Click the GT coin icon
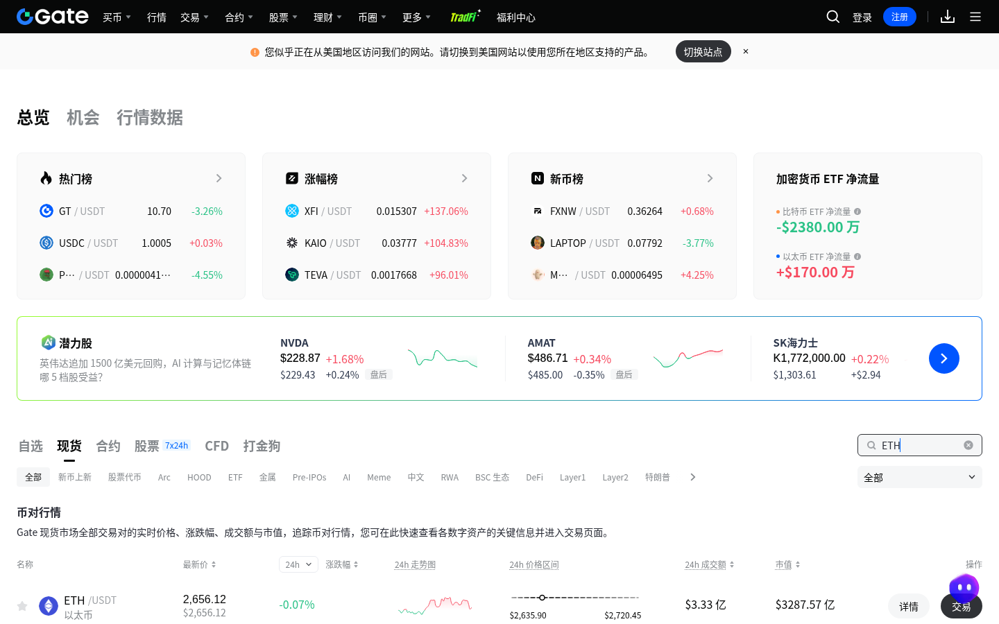Screen dimensions: 999x624 [x=46, y=211]
